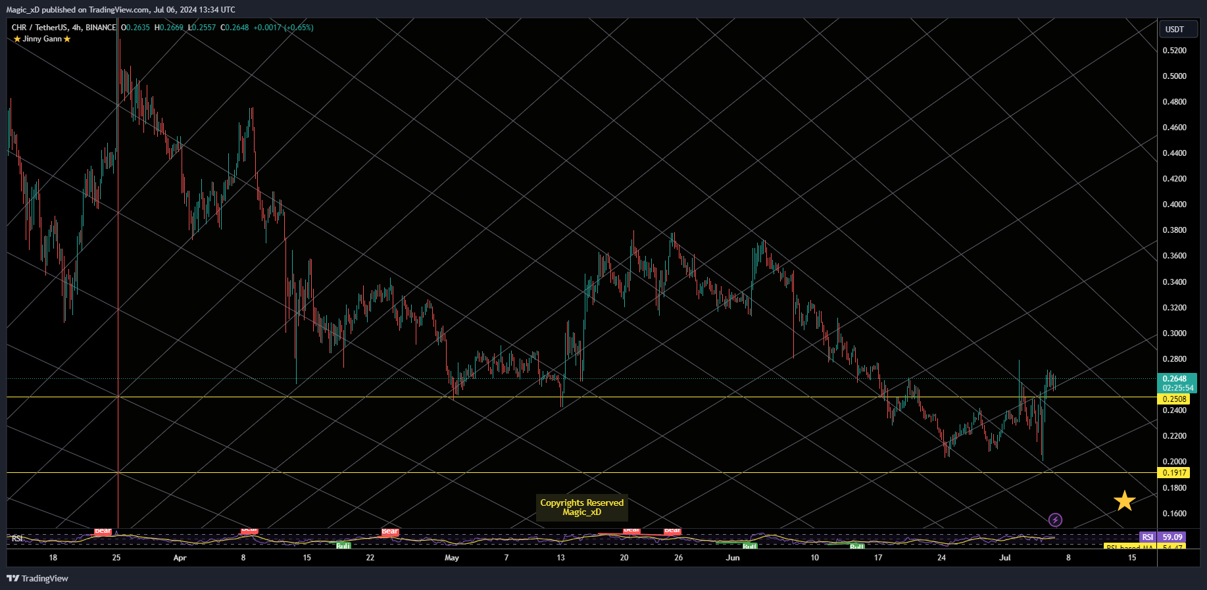Click the 0.3400 price axis label
This screenshot has width=1207, height=590.
pyautogui.click(x=1174, y=282)
